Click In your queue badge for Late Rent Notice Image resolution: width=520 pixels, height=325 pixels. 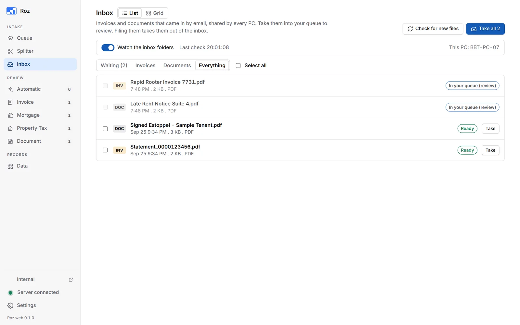pyautogui.click(x=472, y=107)
